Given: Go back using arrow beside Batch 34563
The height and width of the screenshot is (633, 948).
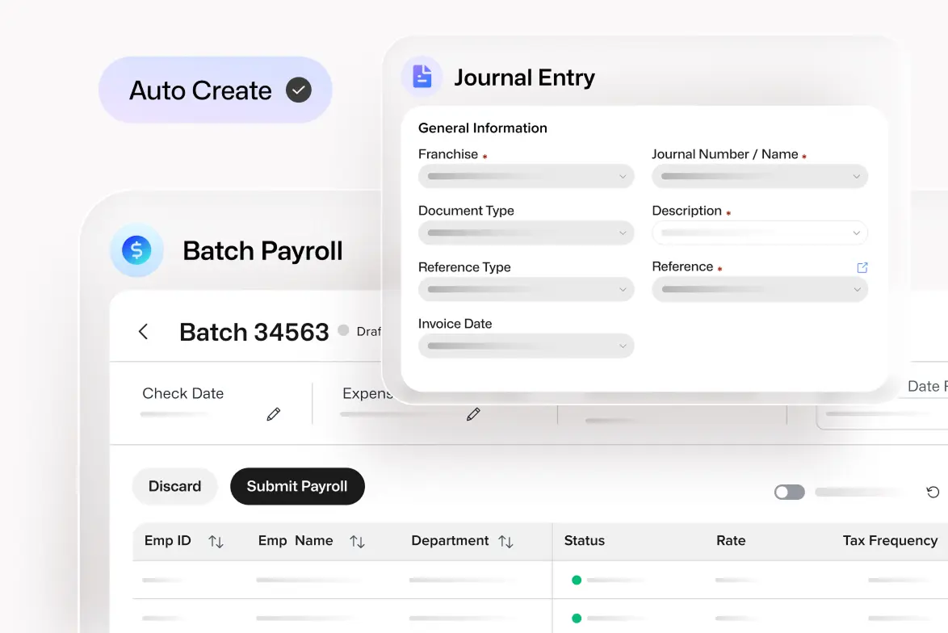Looking at the screenshot, I should (x=143, y=331).
